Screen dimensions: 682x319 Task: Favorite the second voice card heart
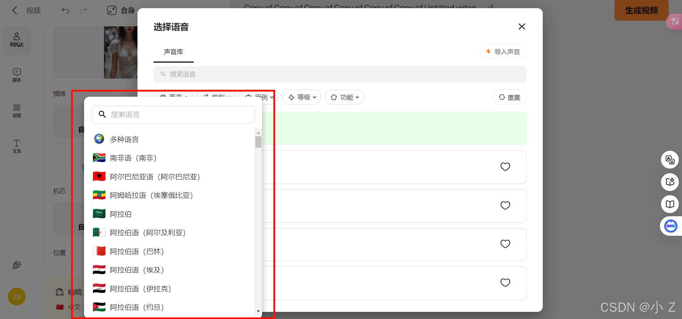505,206
